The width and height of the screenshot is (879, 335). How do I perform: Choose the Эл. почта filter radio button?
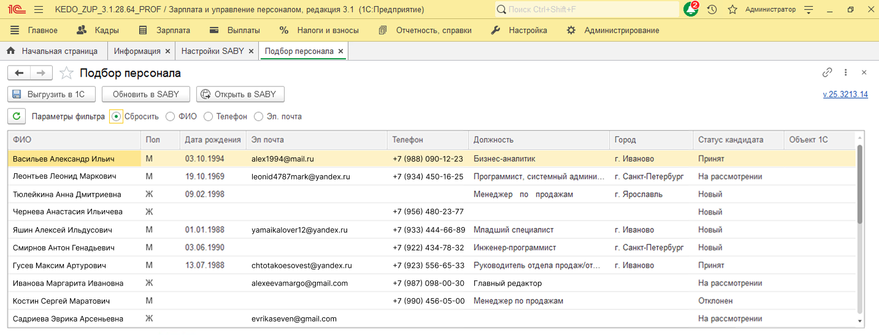coord(258,116)
